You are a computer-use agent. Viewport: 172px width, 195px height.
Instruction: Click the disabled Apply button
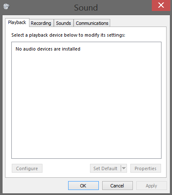click(x=151, y=186)
